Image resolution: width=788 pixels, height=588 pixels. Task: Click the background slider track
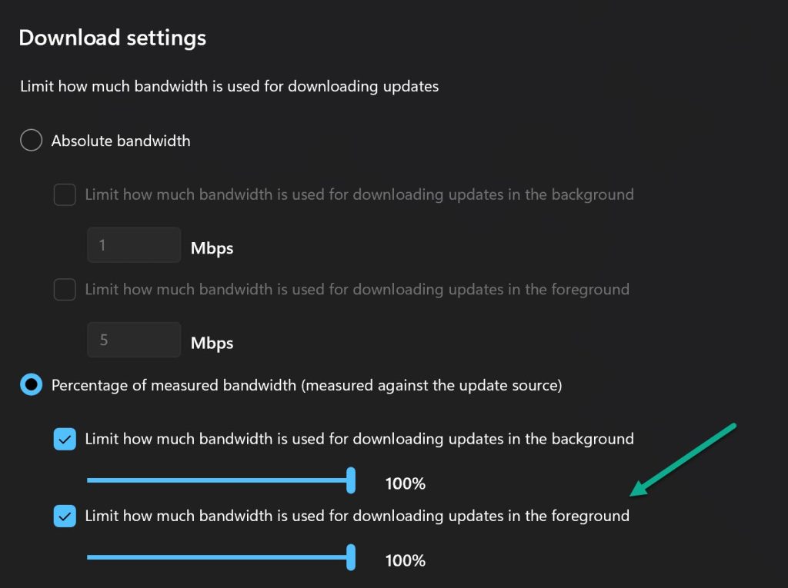215,480
